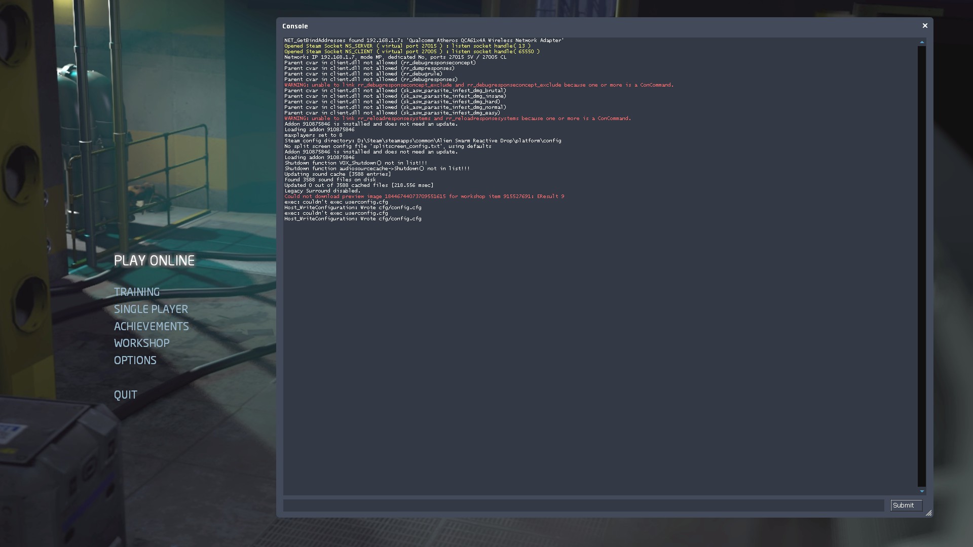Go to the WORKSHOP menu item
The height and width of the screenshot is (547, 973).
tap(141, 343)
